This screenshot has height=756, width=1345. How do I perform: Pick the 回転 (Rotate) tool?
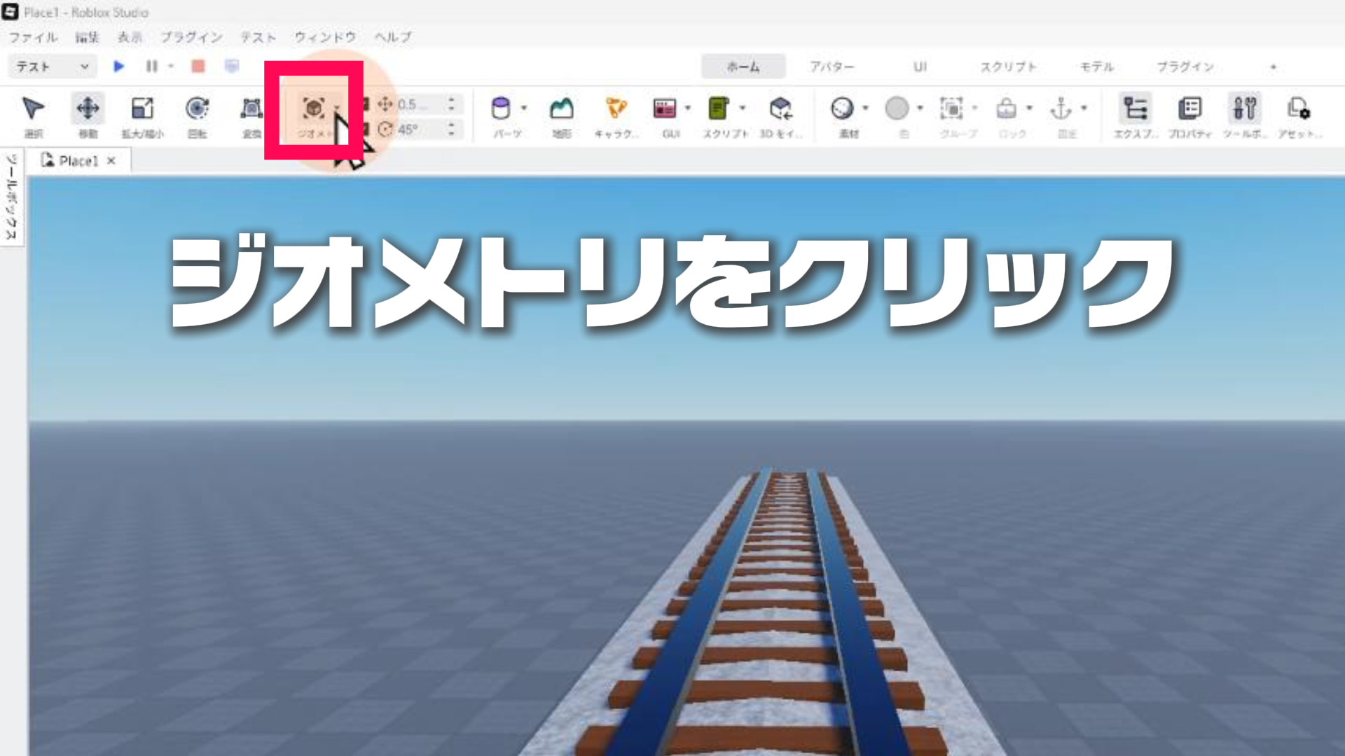(x=197, y=109)
